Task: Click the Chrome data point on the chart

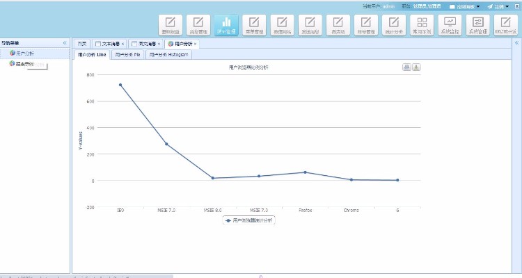Action: [351, 179]
